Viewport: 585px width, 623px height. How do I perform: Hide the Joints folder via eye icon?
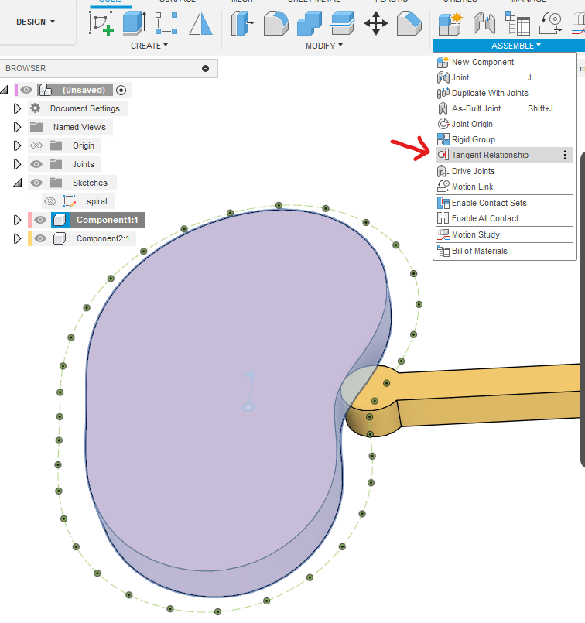click(x=36, y=164)
